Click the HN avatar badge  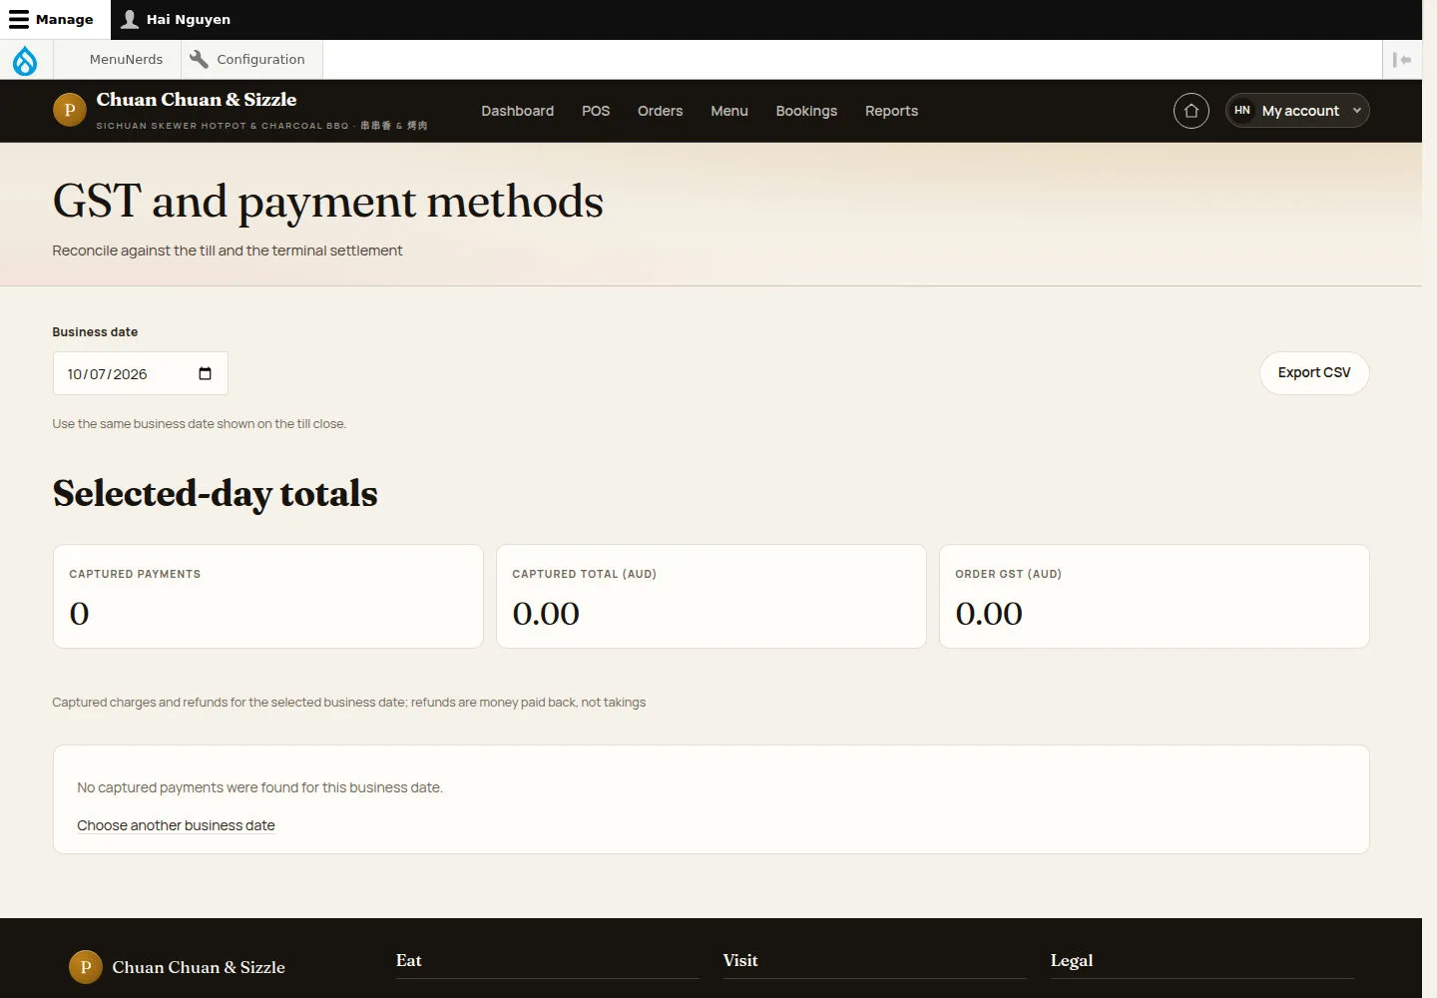(x=1242, y=111)
